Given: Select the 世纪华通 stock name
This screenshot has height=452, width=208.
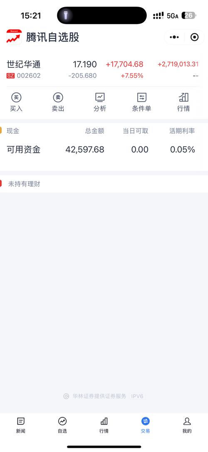Looking at the screenshot, I should (x=24, y=64).
